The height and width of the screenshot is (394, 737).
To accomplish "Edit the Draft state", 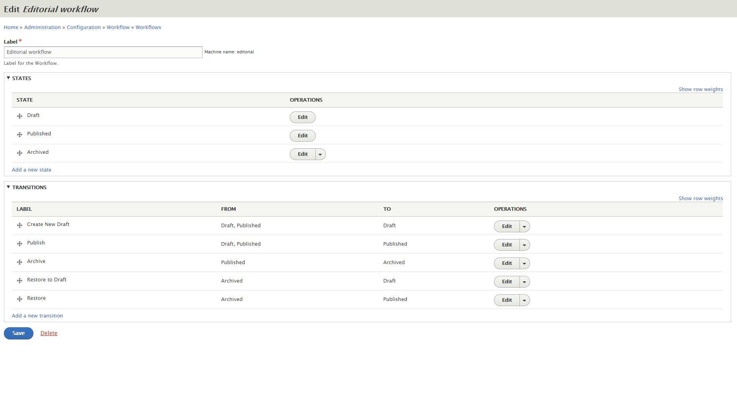I will (303, 117).
